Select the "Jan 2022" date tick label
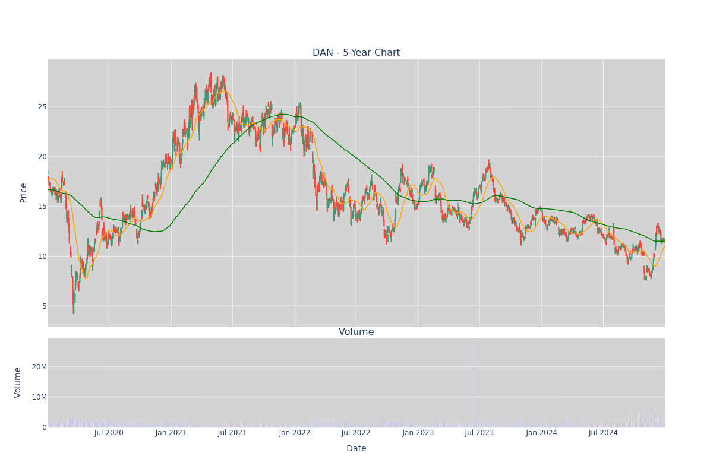This screenshot has height=475, width=713. coord(295,433)
